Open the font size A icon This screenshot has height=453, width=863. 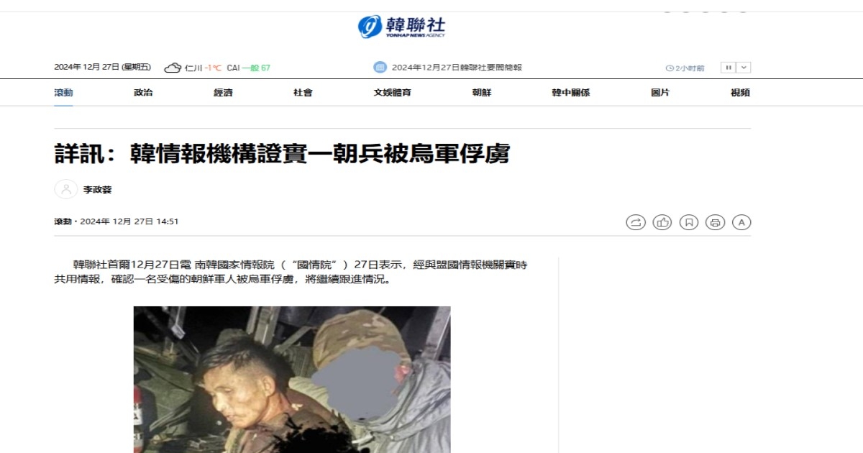click(741, 222)
